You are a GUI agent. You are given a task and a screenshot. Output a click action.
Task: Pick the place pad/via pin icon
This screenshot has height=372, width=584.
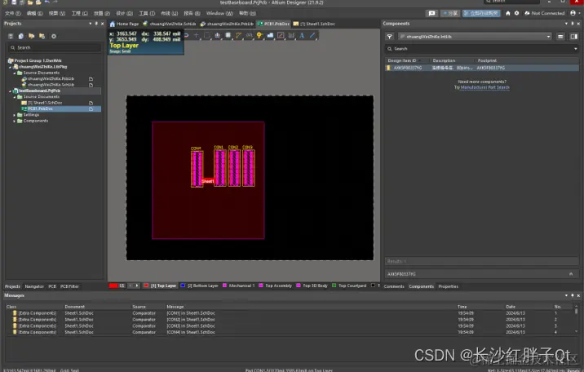[x=259, y=35]
